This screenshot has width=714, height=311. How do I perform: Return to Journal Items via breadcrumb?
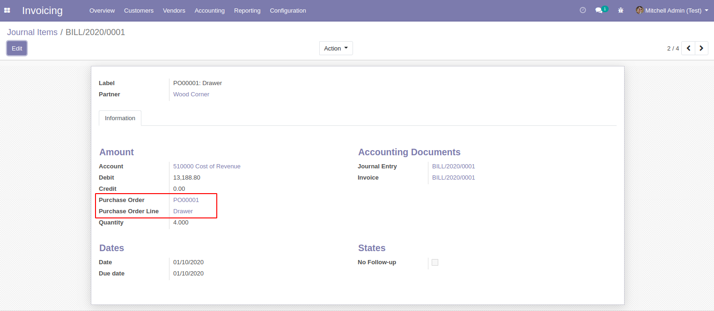point(32,32)
